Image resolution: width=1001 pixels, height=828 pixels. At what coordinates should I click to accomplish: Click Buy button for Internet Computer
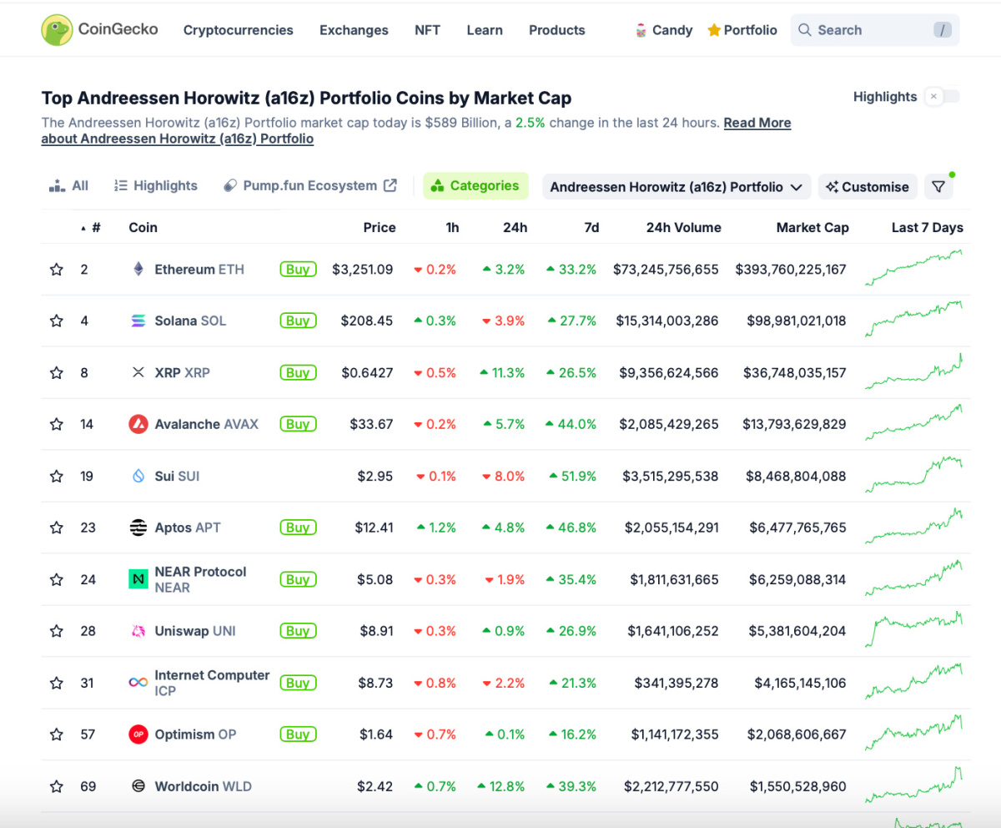298,683
